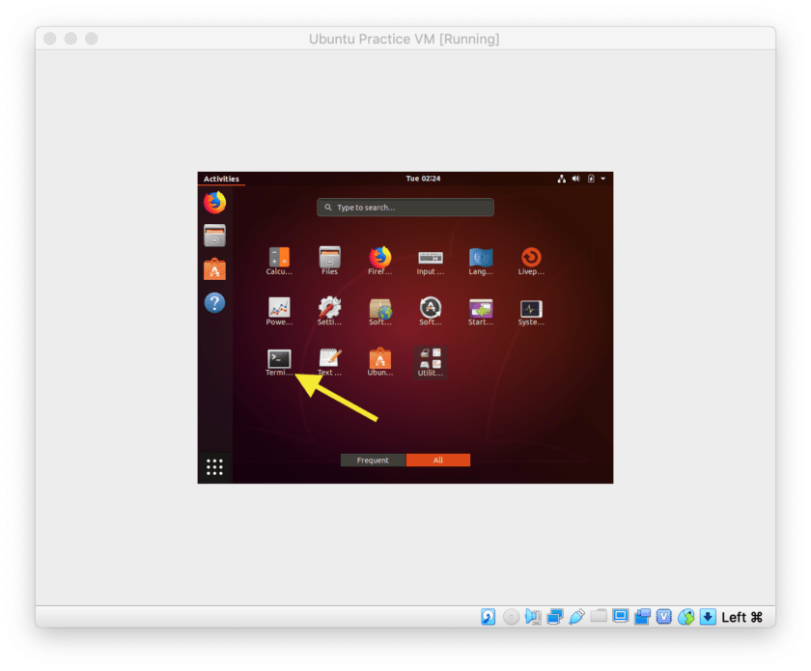
Task: Open the Livepatch app
Action: click(531, 262)
